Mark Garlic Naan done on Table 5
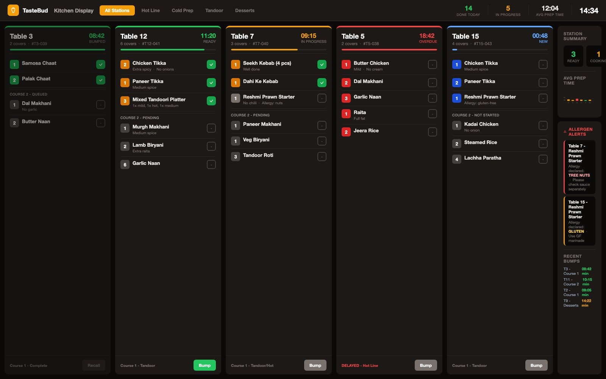 pyautogui.click(x=433, y=98)
